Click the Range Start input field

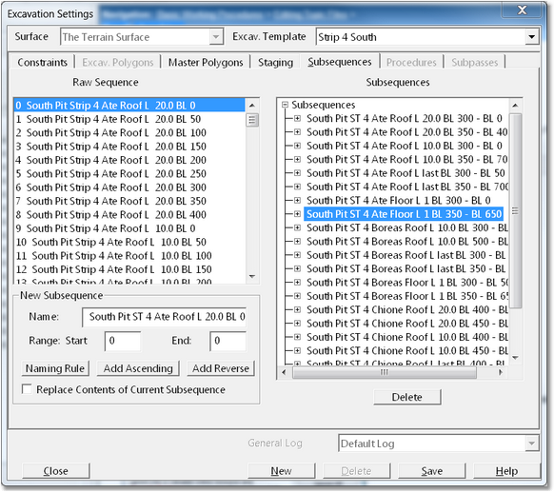pos(123,341)
